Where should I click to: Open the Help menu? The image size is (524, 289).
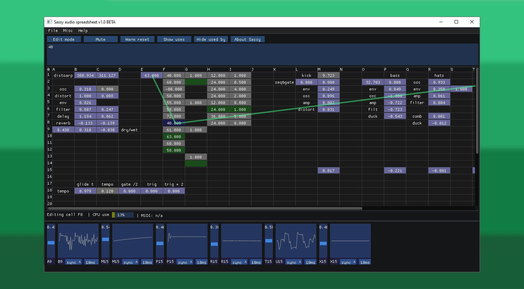[x=83, y=31]
